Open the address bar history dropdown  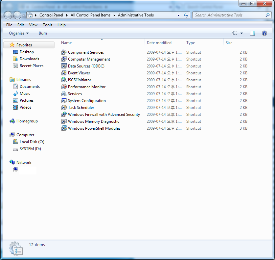tap(178, 15)
